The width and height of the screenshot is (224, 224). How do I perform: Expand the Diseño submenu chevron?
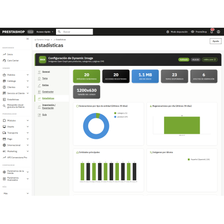click(28, 127)
